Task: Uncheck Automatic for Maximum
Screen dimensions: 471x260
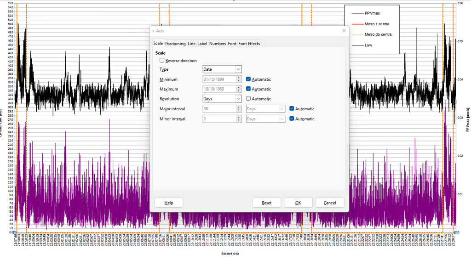Action: pos(248,89)
